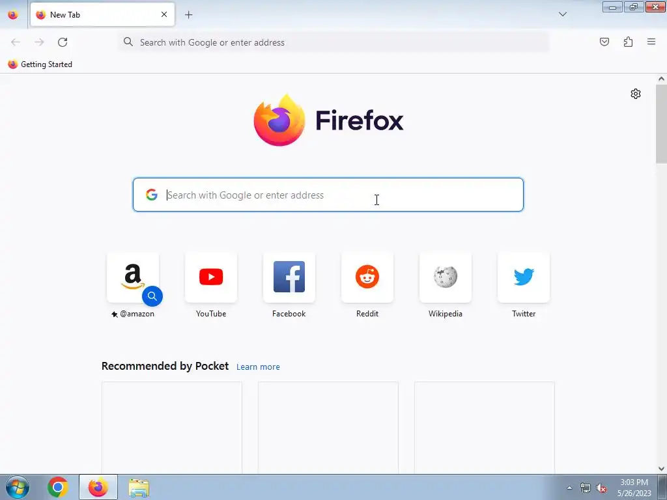667x500 pixels.
Task: Open the middle Pocket story card
Action: click(x=328, y=427)
